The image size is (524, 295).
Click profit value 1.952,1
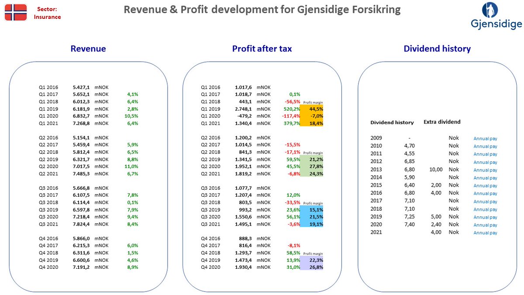(x=243, y=167)
